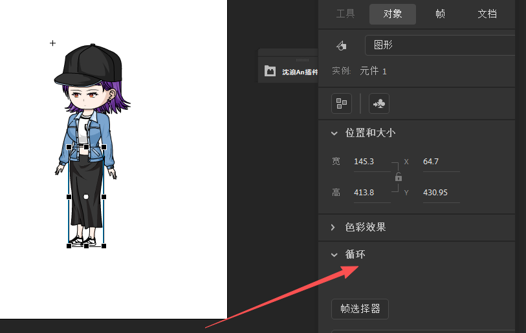Screen dimensions: 526x333
Task: Click the swap symbol icon button
Action: [378, 103]
